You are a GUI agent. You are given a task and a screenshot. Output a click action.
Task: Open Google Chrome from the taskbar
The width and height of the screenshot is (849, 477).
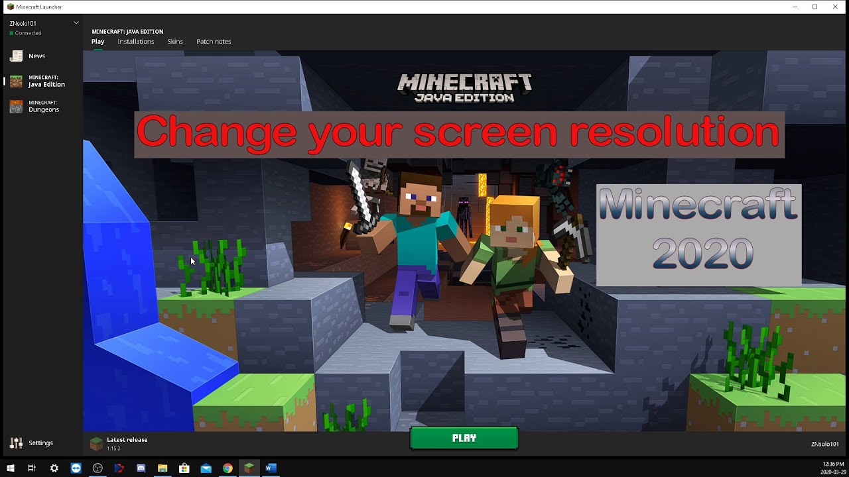tap(228, 468)
